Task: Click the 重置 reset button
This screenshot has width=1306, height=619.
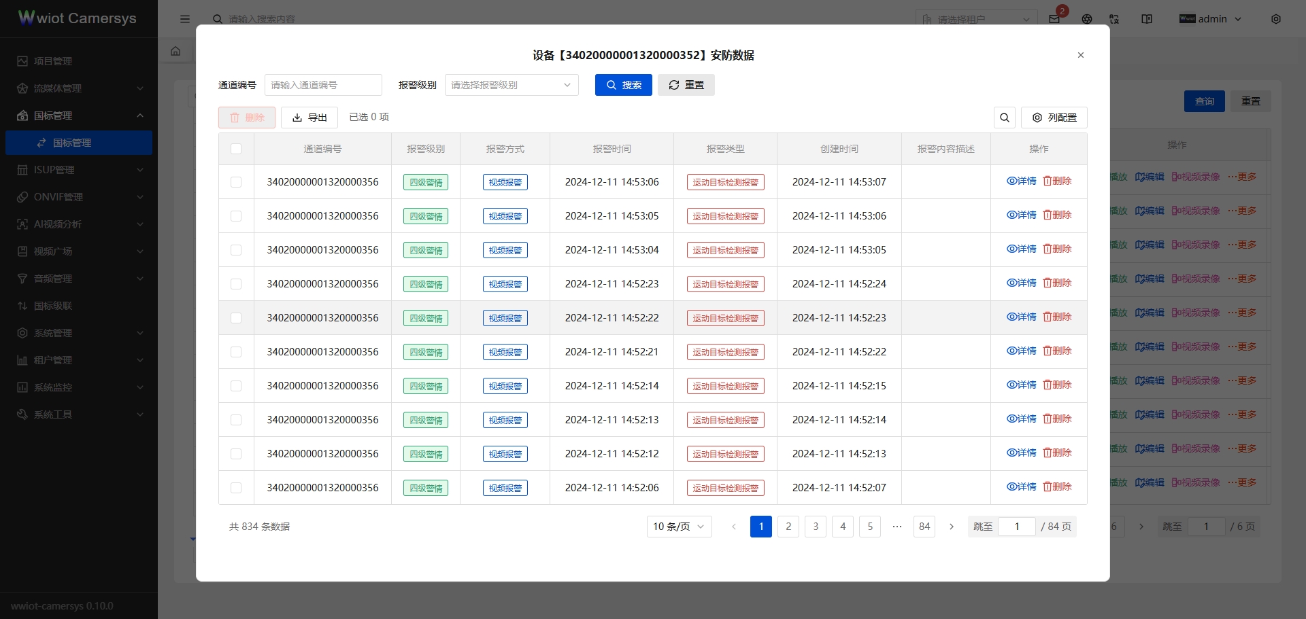Action: click(x=686, y=84)
